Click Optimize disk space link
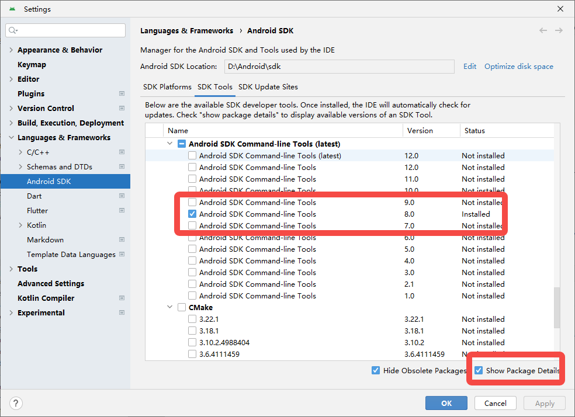 click(519, 67)
